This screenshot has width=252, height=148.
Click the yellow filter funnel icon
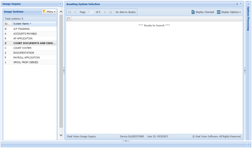44,11
